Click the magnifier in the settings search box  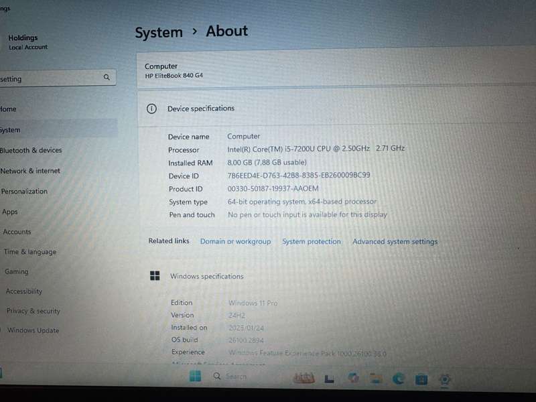pyautogui.click(x=107, y=77)
